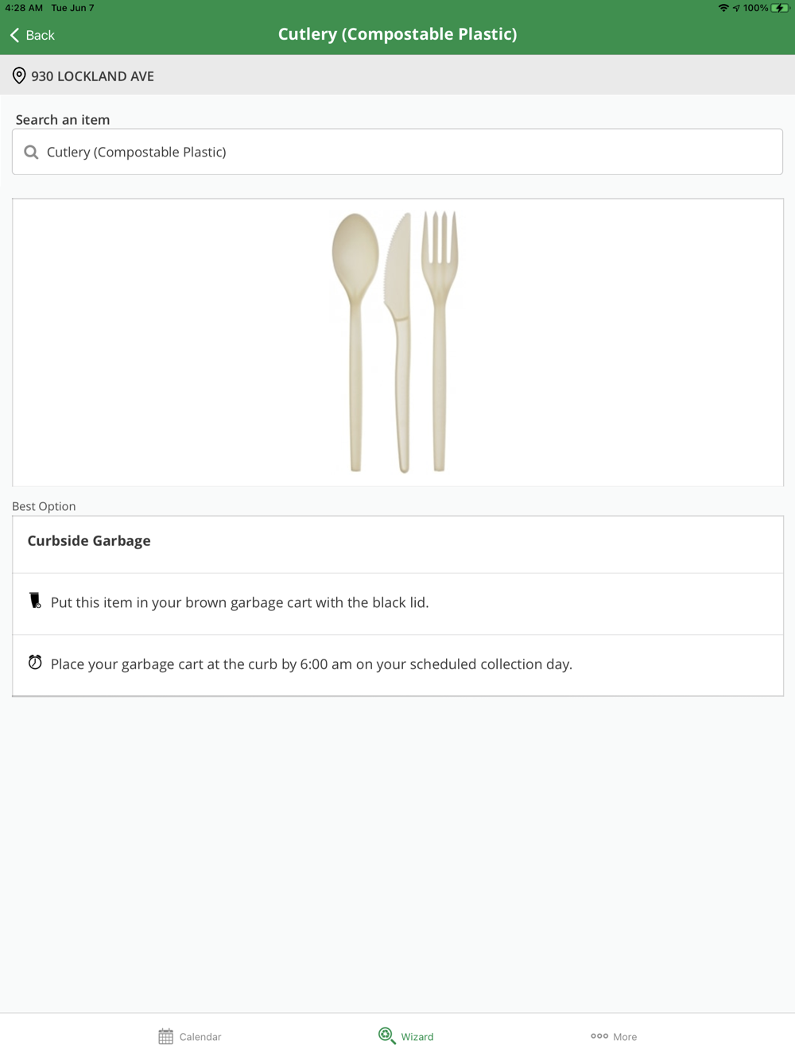Click the Wi-Fi status icon

point(723,8)
